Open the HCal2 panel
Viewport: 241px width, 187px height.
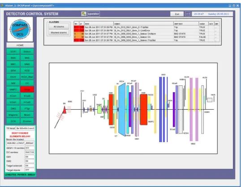pos(27,102)
